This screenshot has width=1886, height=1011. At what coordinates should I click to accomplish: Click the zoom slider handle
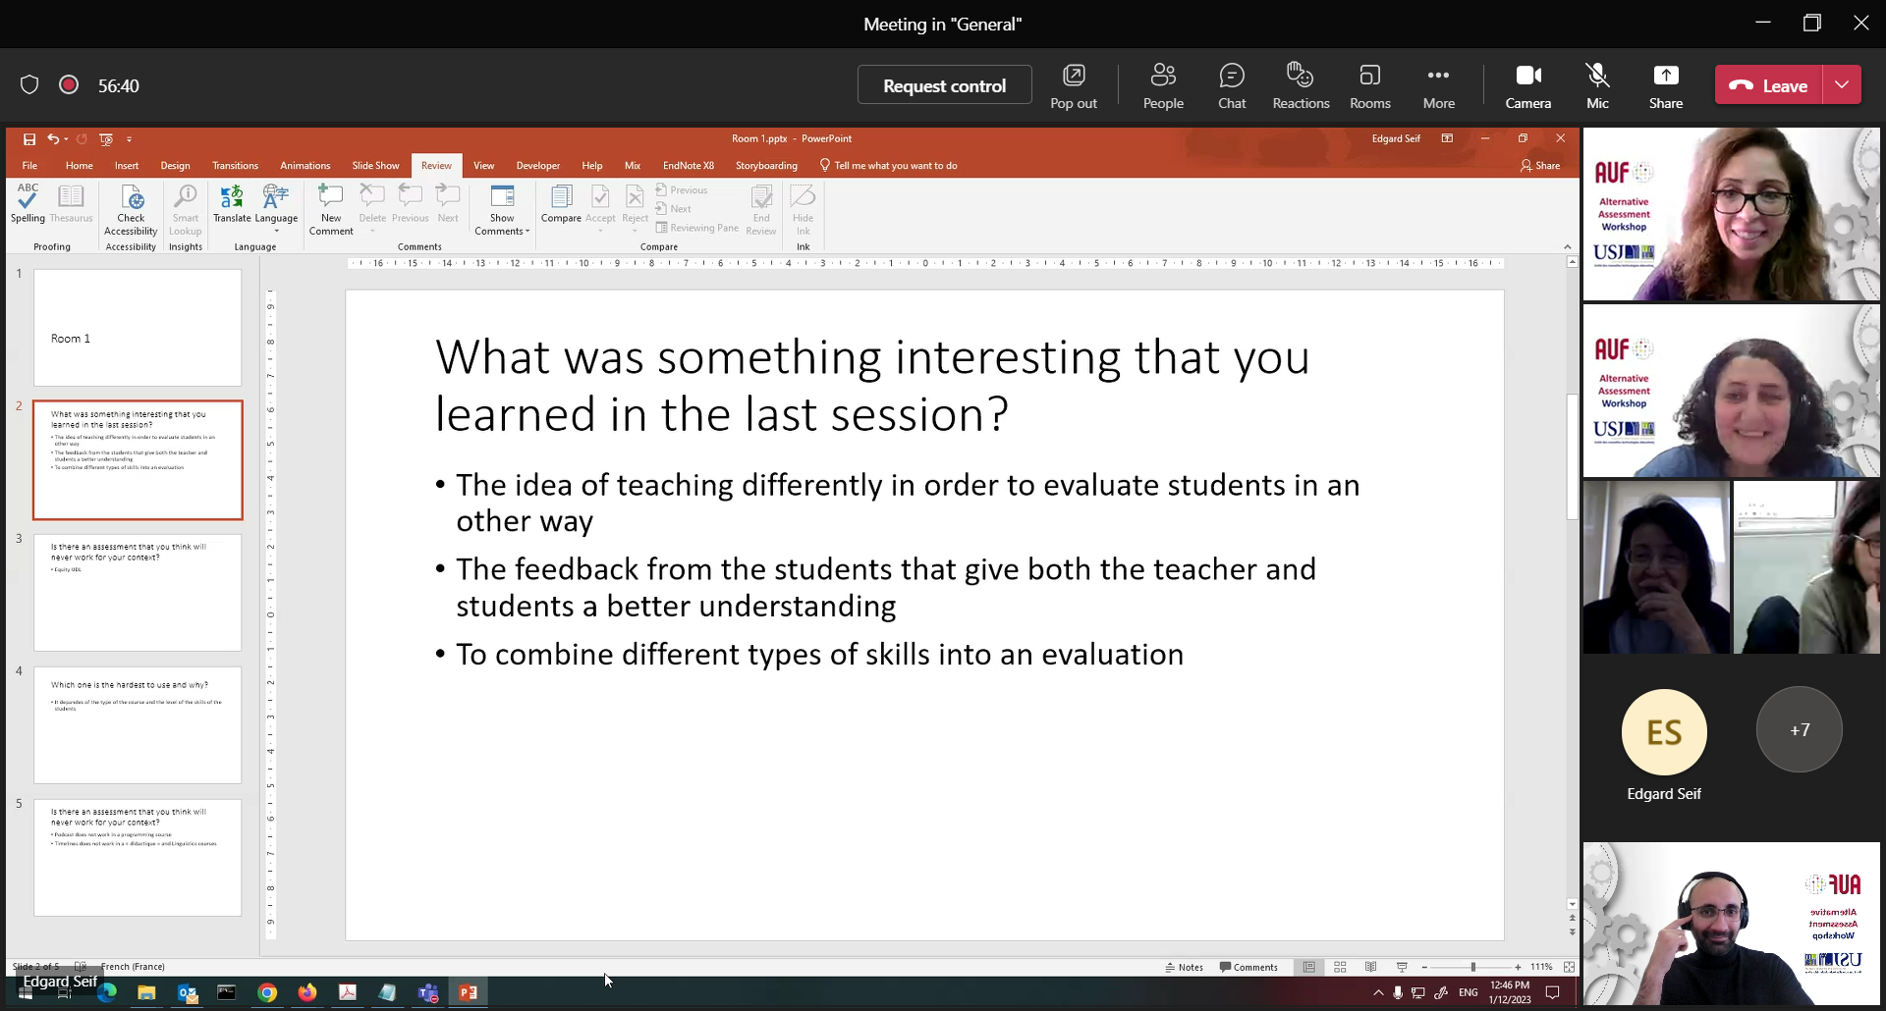click(x=1472, y=967)
